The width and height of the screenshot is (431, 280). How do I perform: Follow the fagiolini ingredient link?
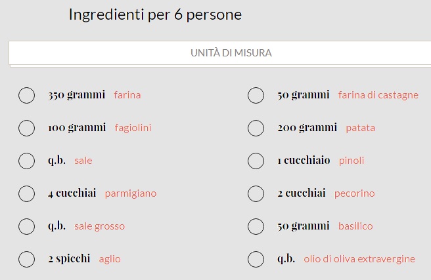pos(133,128)
